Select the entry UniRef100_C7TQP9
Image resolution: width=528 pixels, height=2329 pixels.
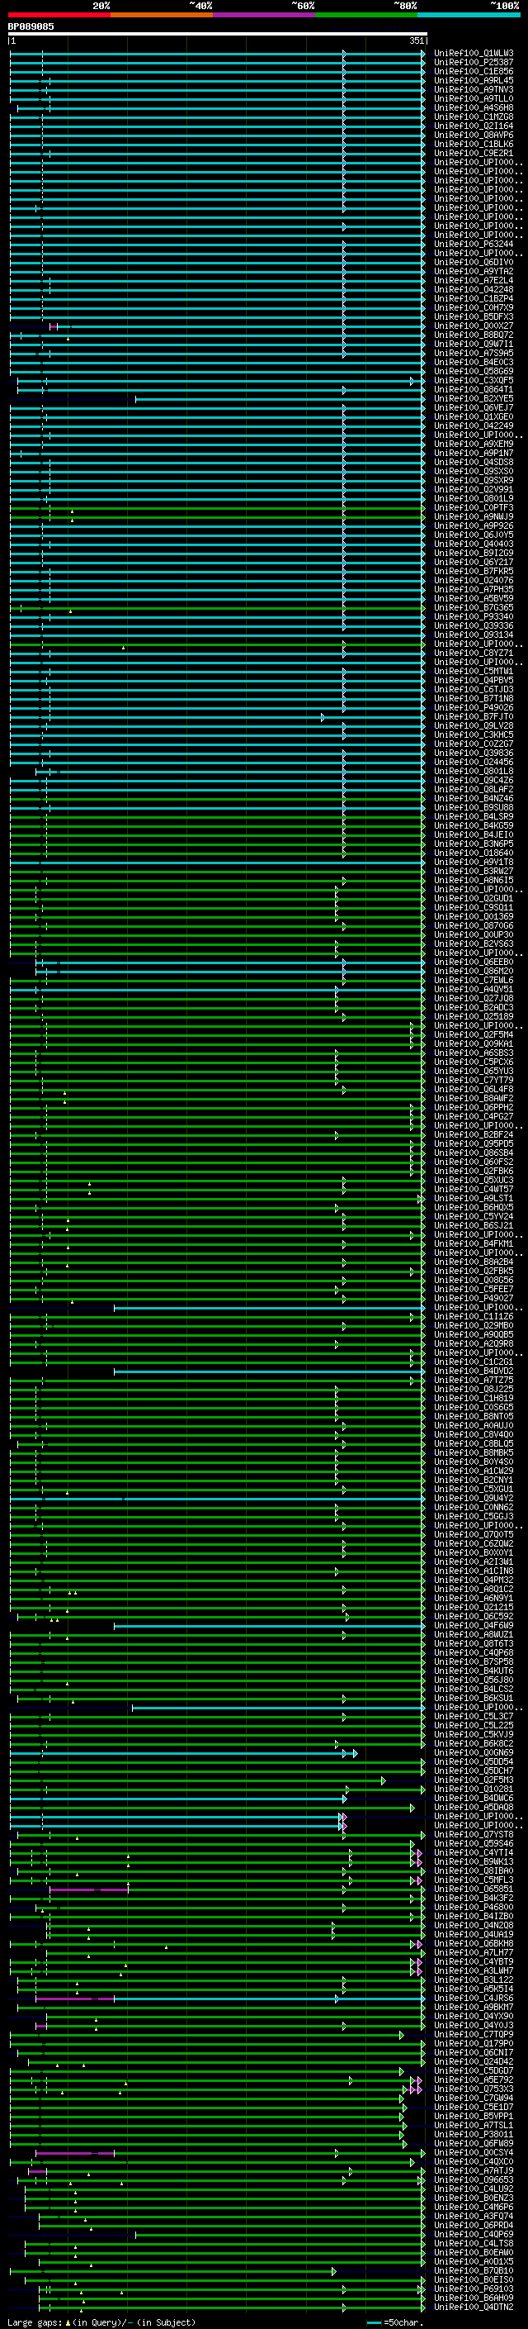474,2034
